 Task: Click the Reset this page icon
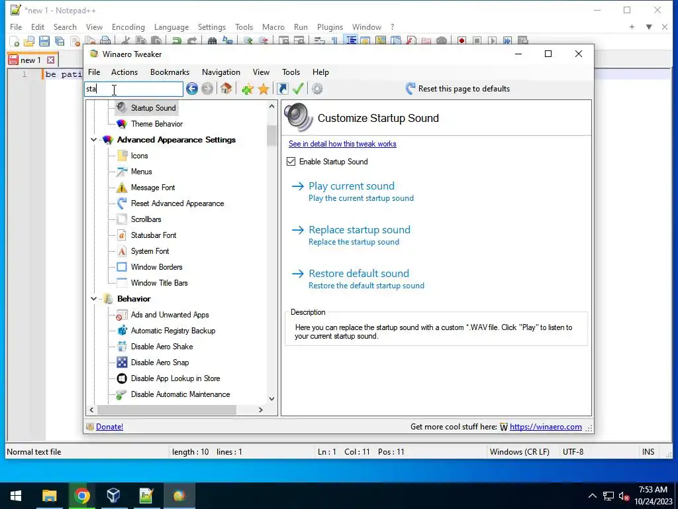pyautogui.click(x=411, y=89)
